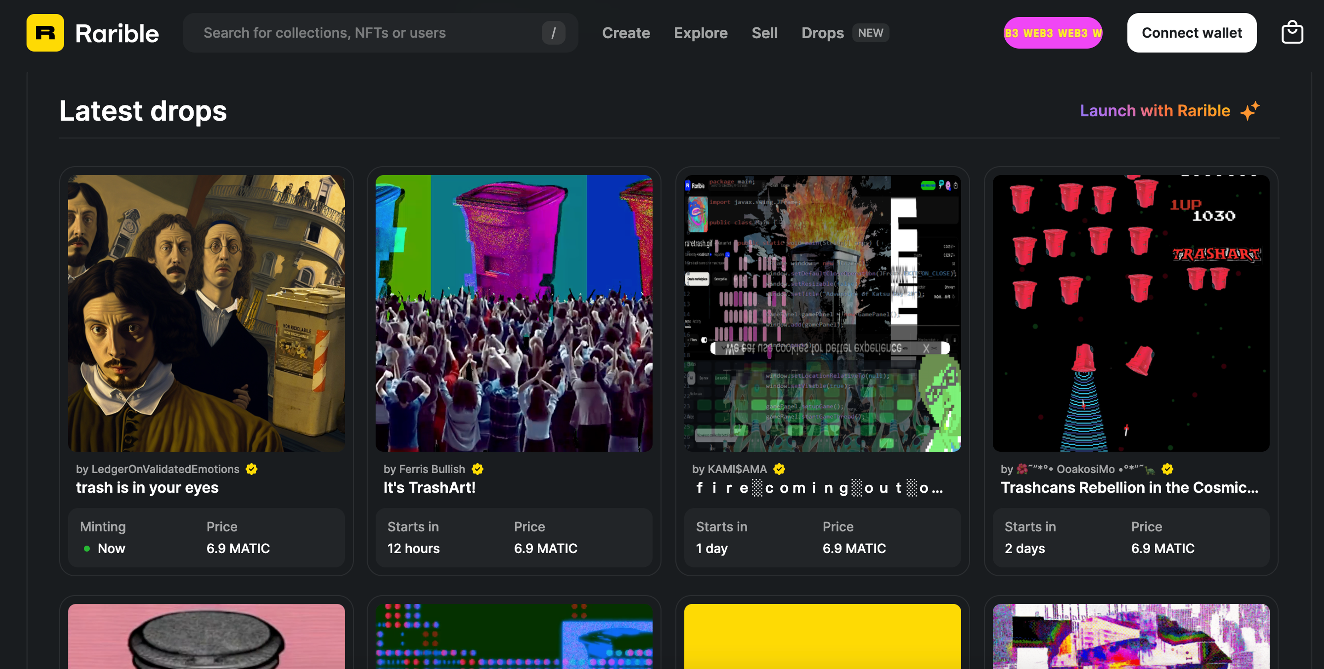
Task: Click the Latest drops heading
Action: tap(143, 111)
